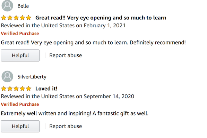This screenshot has width=207, height=138.
Task: Click the September 14, 2020 review date
Action: point(109,96)
